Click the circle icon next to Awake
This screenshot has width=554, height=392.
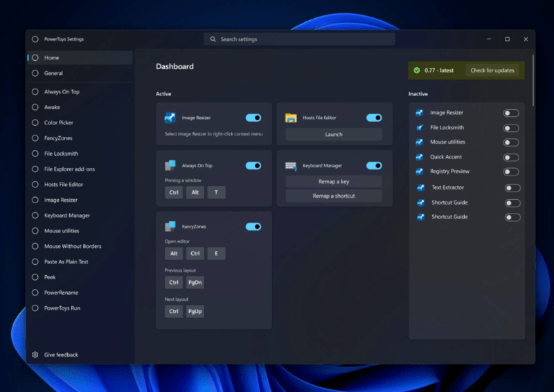coord(35,107)
